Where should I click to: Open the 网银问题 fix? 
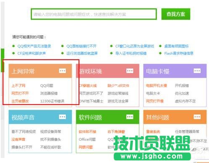[x=86, y=147]
